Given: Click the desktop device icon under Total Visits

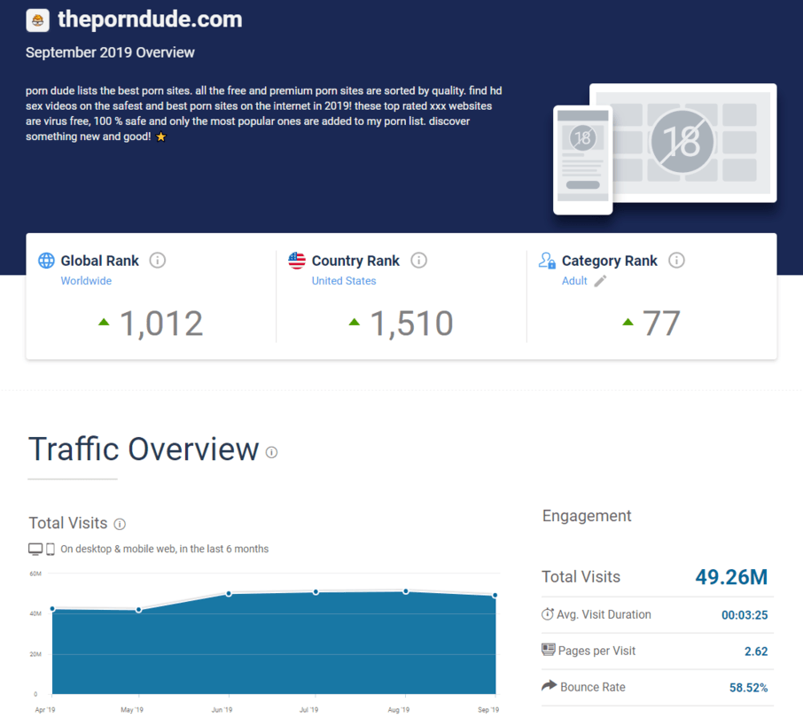Looking at the screenshot, I should click(x=35, y=549).
